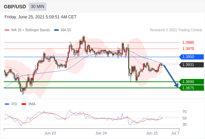The width and height of the screenshot is (205, 139).
Task: Click the RSI 70 axis label
Action: tap(184, 112)
